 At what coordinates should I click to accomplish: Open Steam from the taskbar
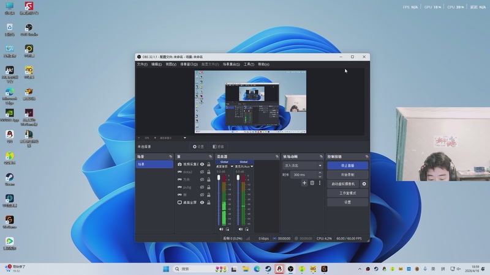point(268,269)
